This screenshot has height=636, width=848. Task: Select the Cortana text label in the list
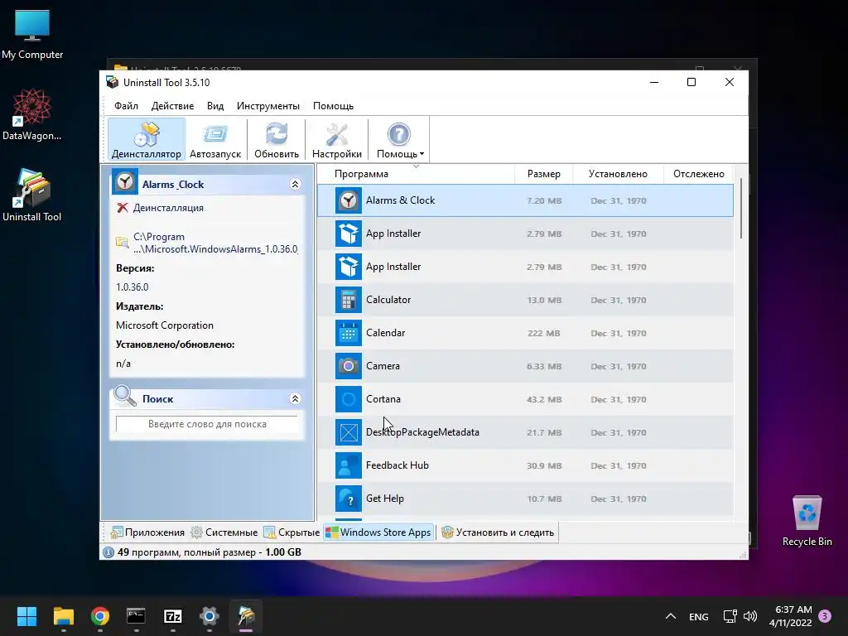[383, 399]
